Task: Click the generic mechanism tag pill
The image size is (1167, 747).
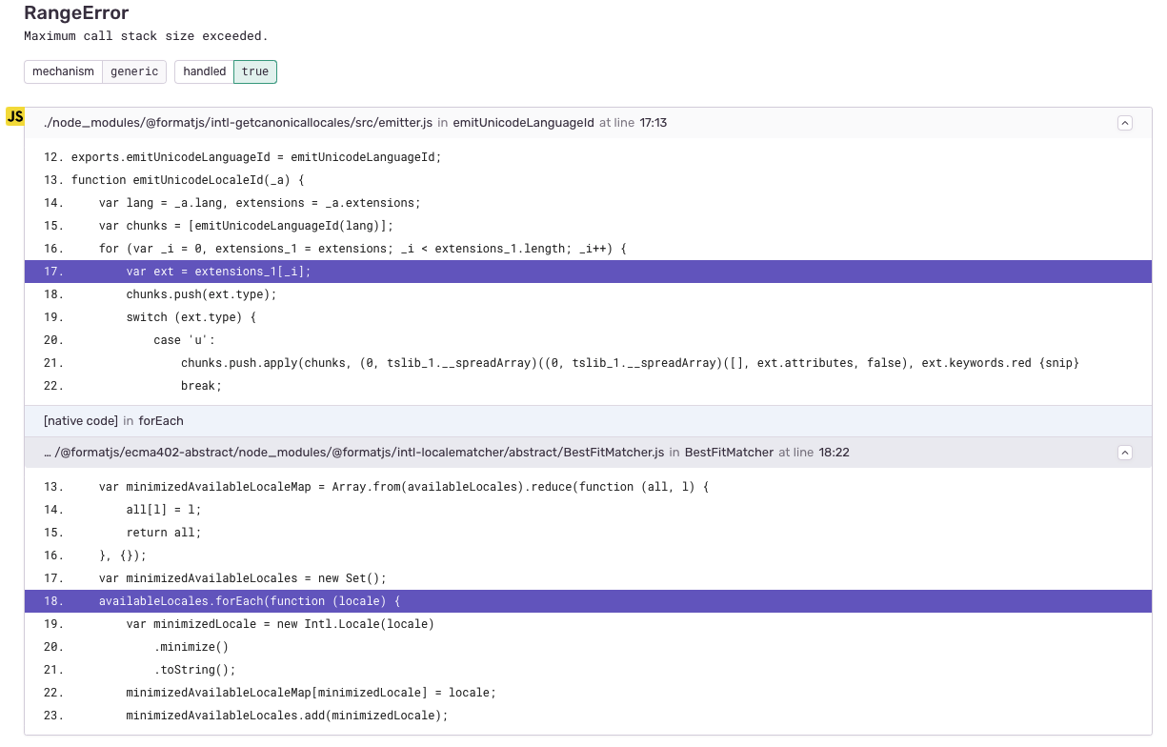Action: point(134,71)
